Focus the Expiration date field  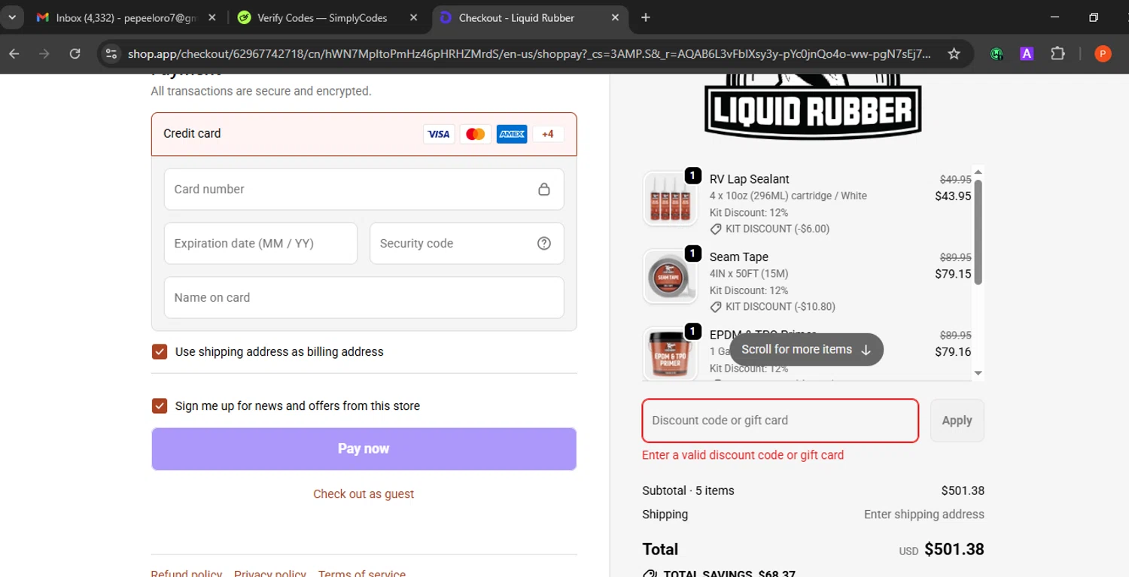point(260,243)
